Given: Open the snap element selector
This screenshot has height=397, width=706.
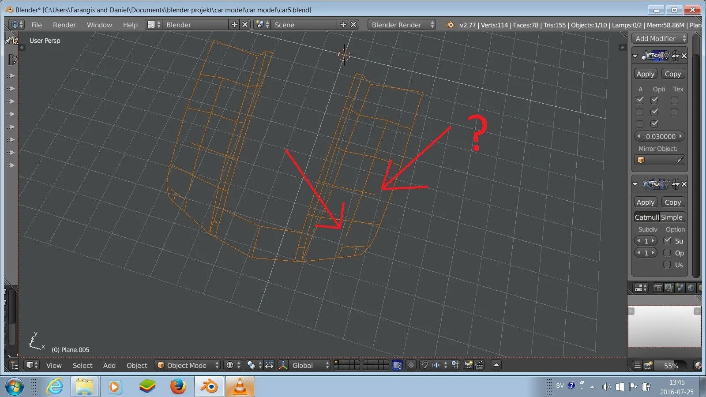Looking at the screenshot, I should (439, 365).
